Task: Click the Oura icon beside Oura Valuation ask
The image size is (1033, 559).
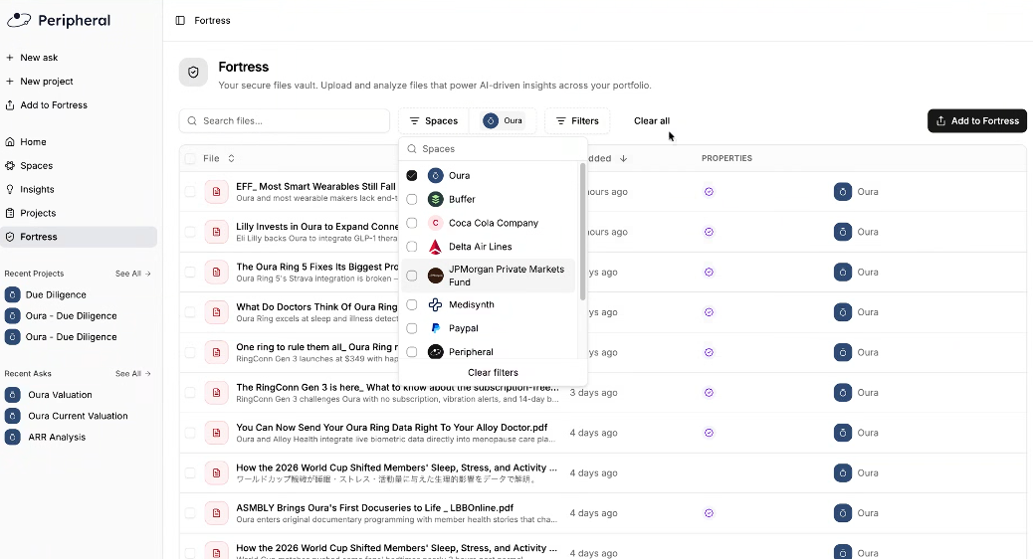Action: click(x=13, y=395)
